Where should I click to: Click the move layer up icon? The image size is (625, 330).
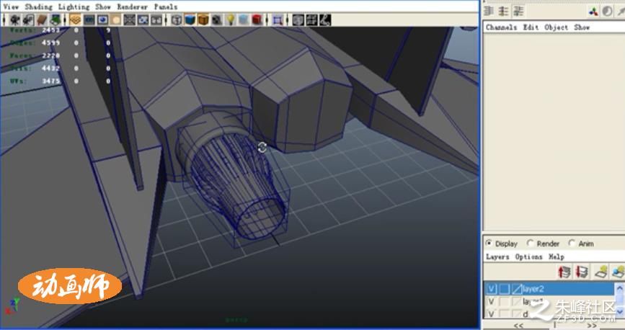(564, 272)
